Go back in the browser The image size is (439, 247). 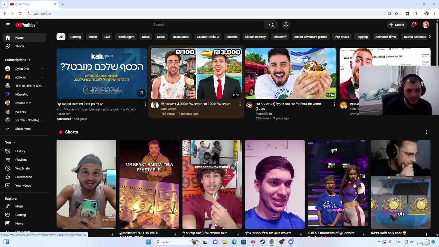(x=5, y=14)
